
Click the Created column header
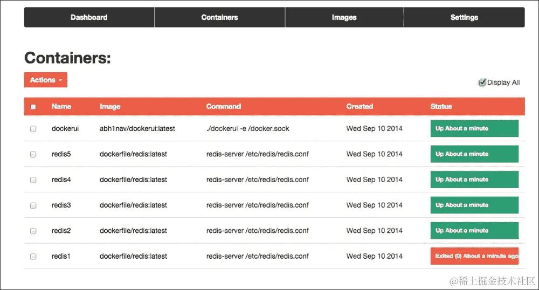(x=360, y=107)
